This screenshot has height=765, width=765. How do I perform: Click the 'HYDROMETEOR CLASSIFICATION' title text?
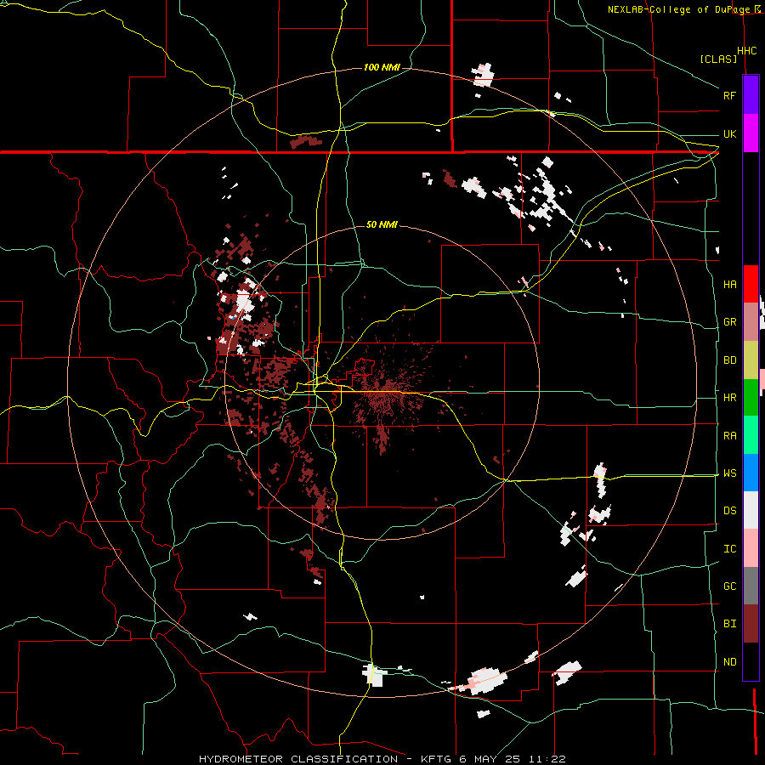coord(298,759)
